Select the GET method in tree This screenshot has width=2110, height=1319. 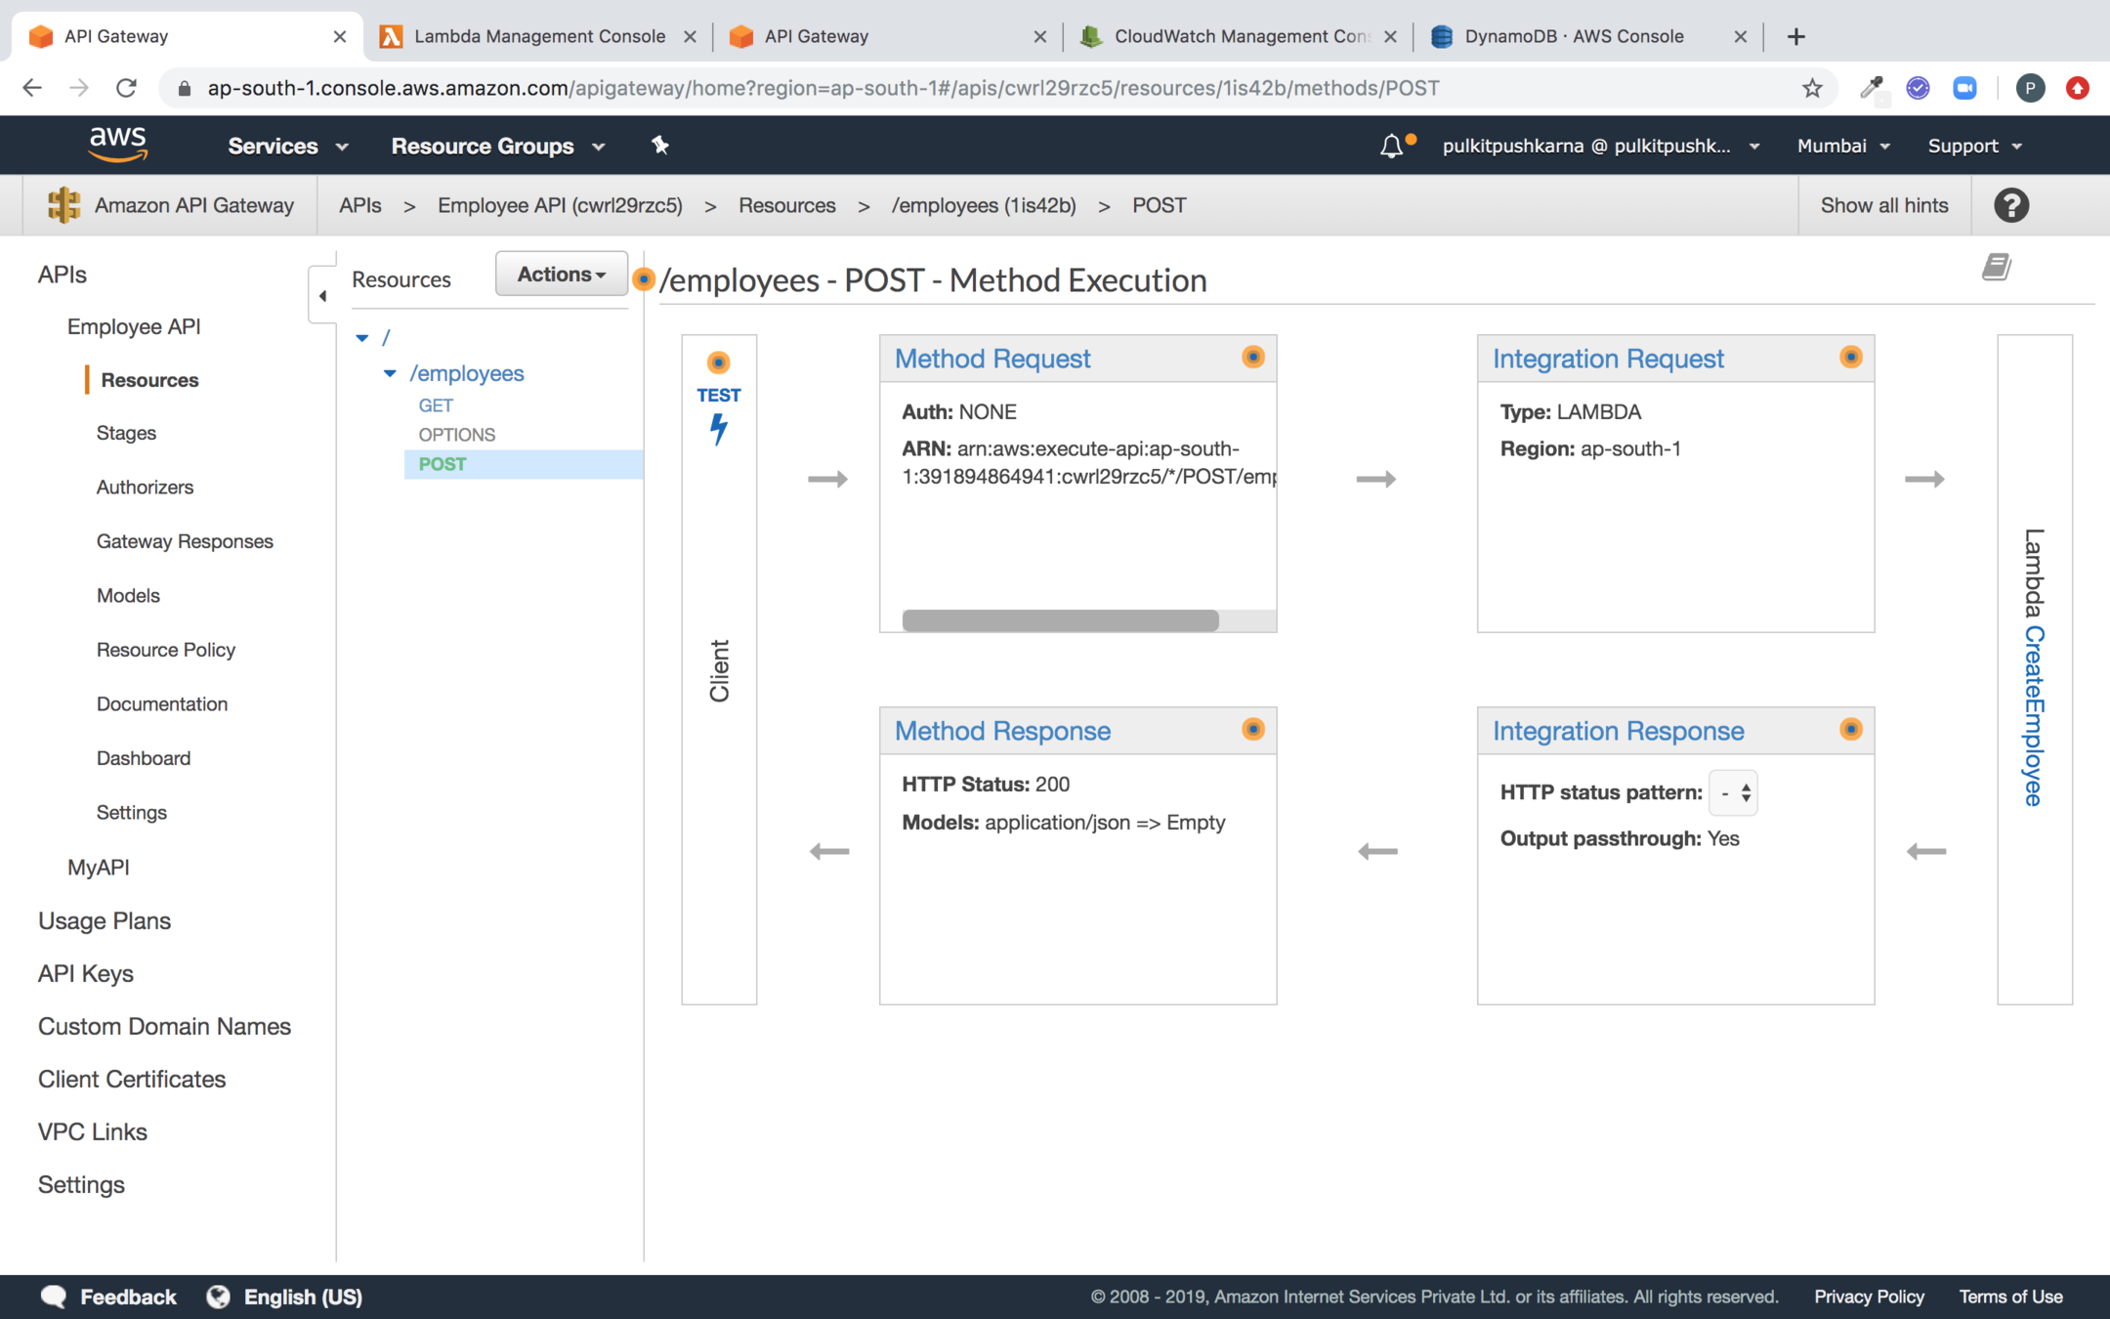click(x=436, y=405)
